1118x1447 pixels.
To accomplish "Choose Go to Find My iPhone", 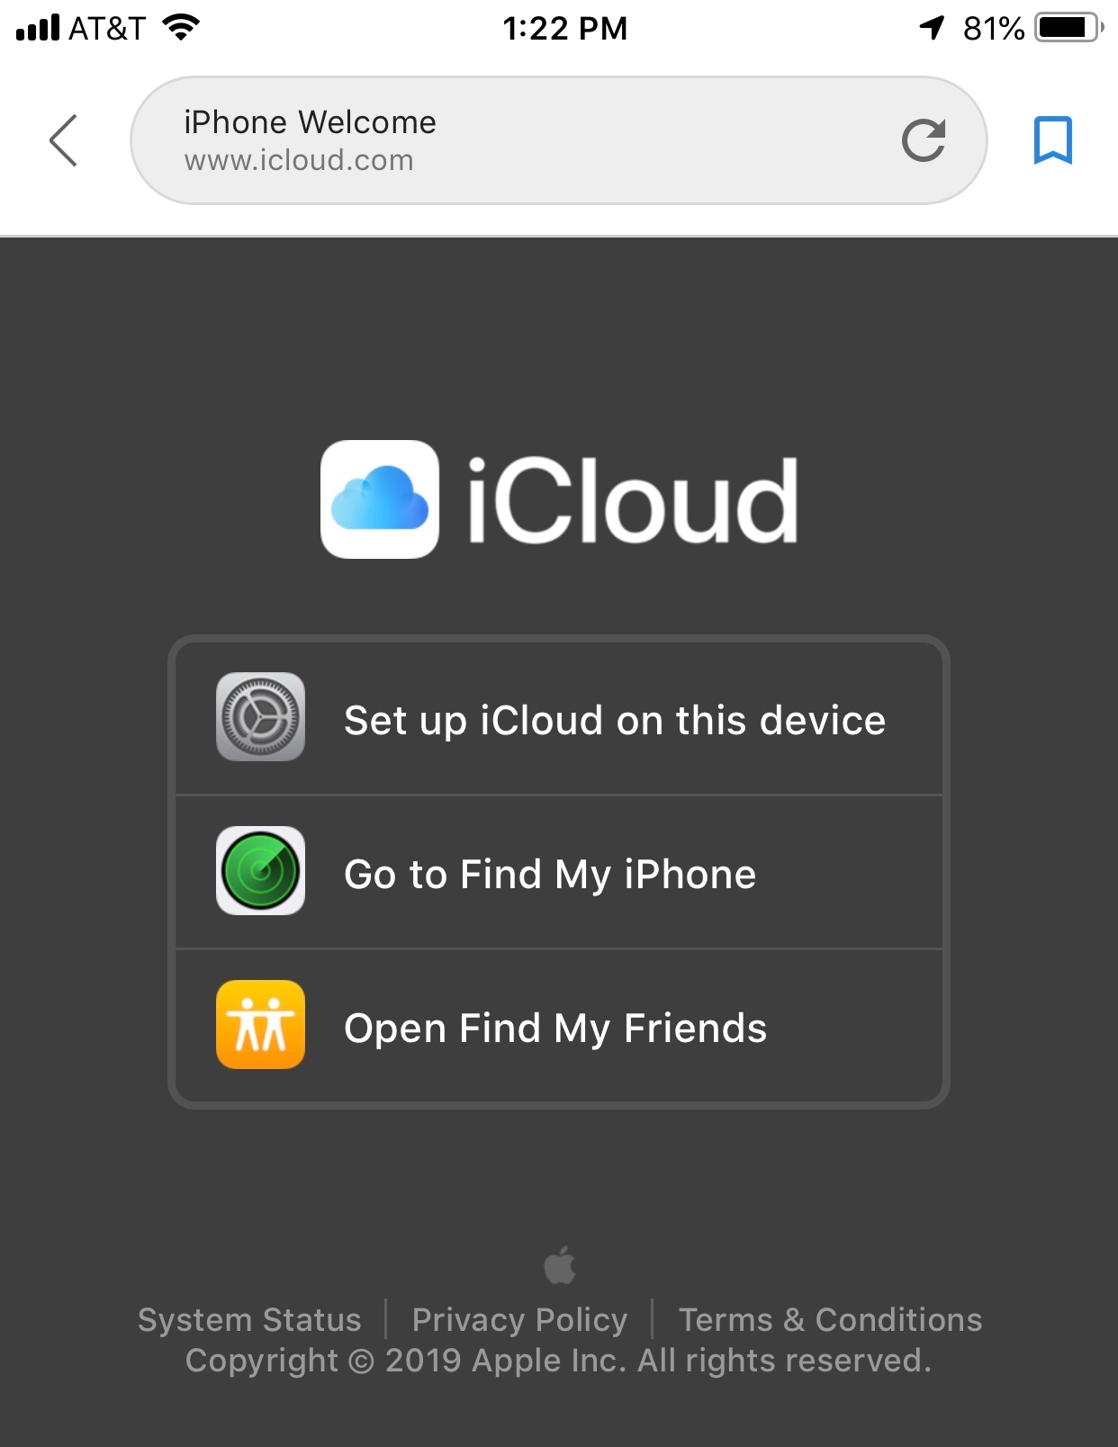I will click(x=559, y=873).
